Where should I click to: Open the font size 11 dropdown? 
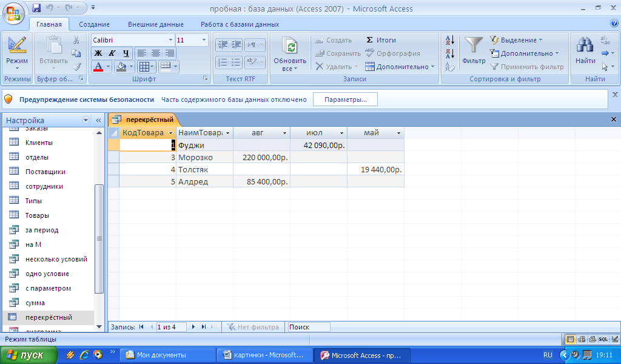(204, 40)
